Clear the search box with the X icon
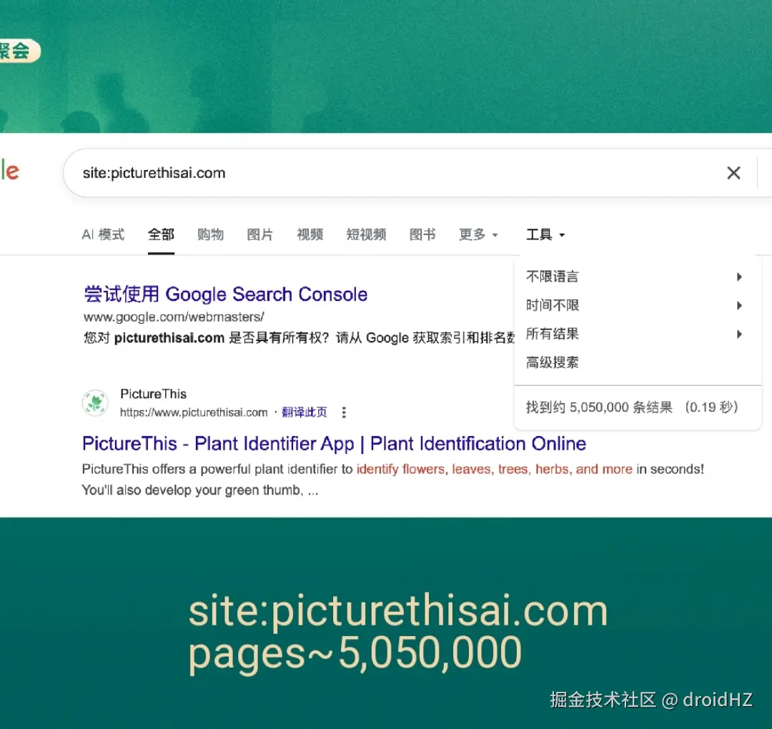Image resolution: width=772 pixels, height=729 pixels. 733,173
